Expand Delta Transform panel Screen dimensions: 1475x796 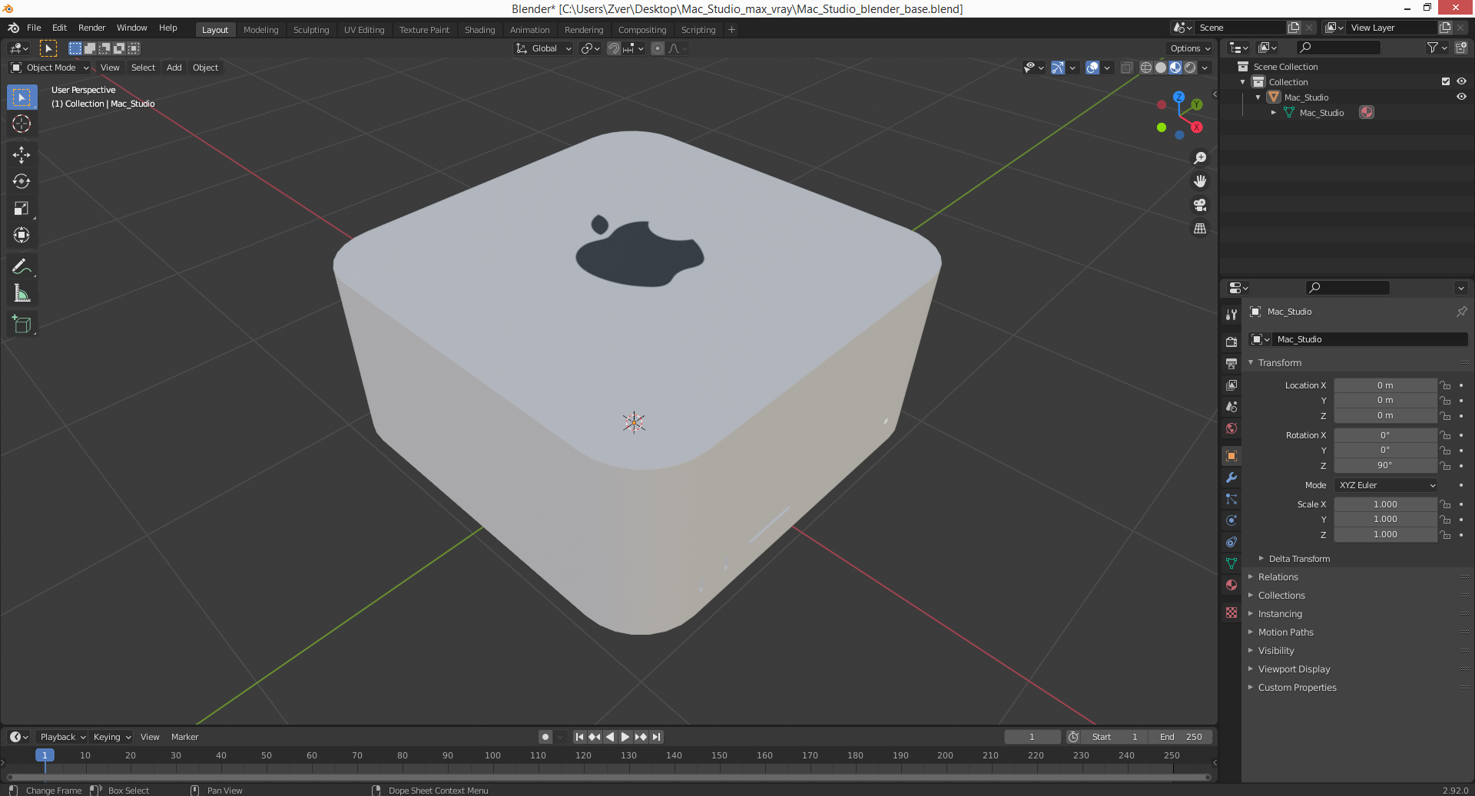(x=1298, y=559)
